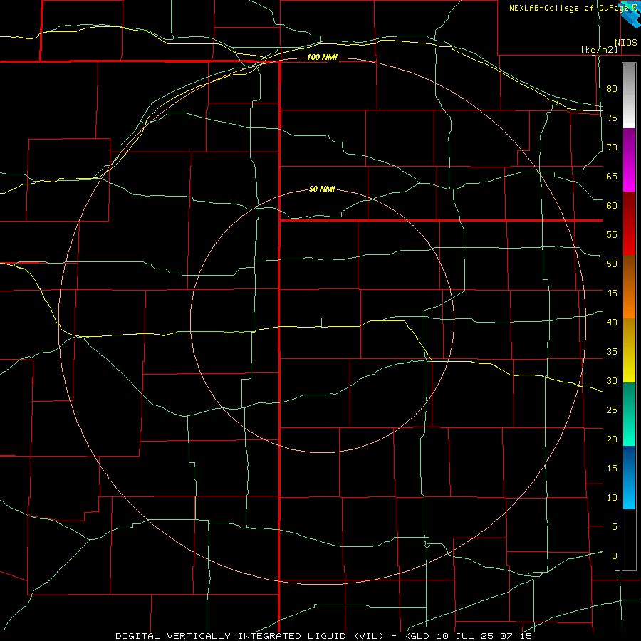Click the 10 value on the scale
The image size is (641, 641).
pos(612,498)
